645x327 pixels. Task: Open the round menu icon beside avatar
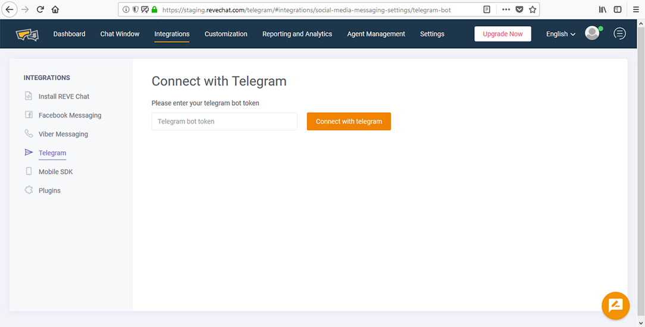619,33
